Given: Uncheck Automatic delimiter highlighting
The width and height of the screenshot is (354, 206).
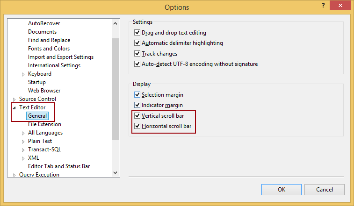Looking at the screenshot, I should point(137,43).
